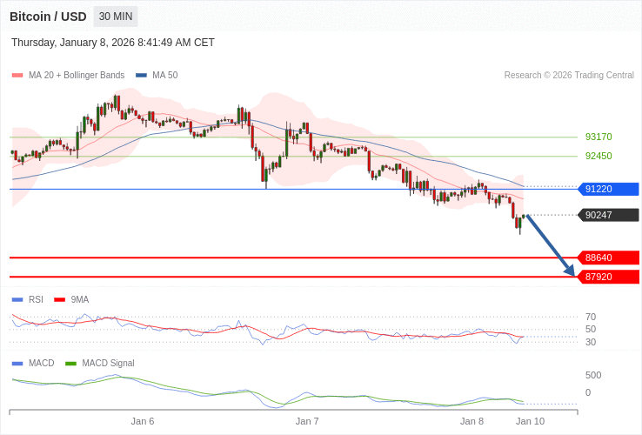Click the RSI 70 scale value
642x435 pixels.
(591, 317)
